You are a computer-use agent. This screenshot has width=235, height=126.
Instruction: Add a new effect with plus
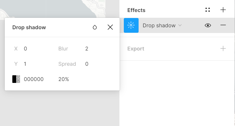[x=223, y=10]
